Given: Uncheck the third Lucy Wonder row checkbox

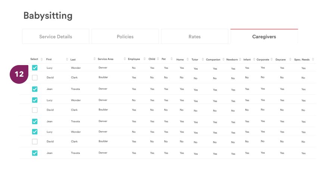Looking at the screenshot, I should pos(35,132).
